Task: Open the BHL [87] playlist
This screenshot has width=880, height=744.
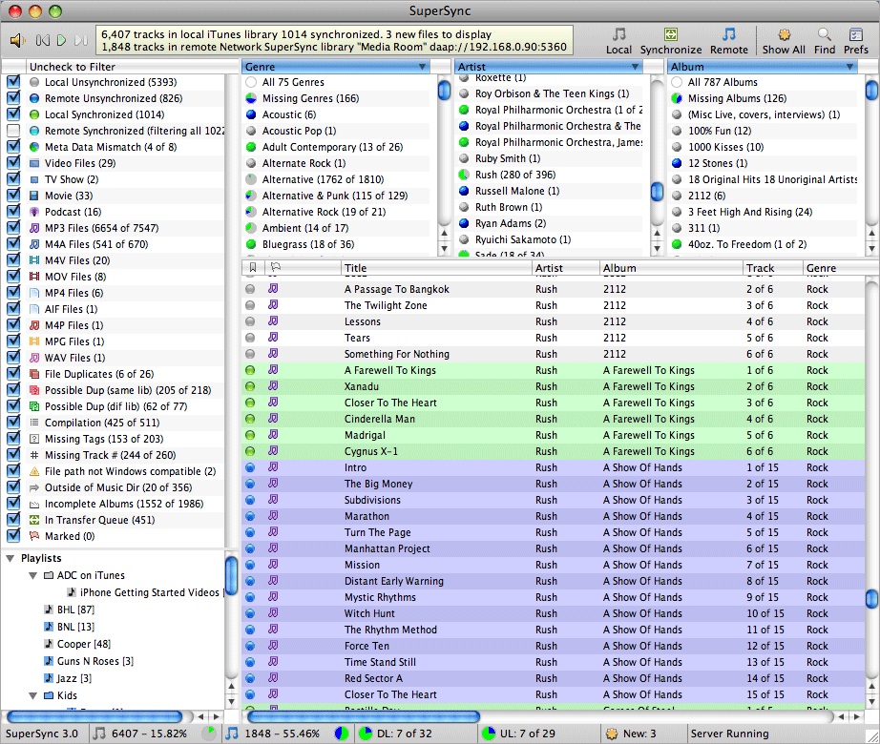Action: pyautogui.click(x=75, y=610)
